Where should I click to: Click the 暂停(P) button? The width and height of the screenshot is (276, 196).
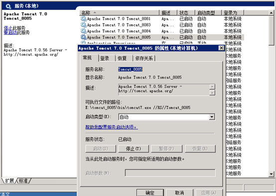[x=166, y=149]
